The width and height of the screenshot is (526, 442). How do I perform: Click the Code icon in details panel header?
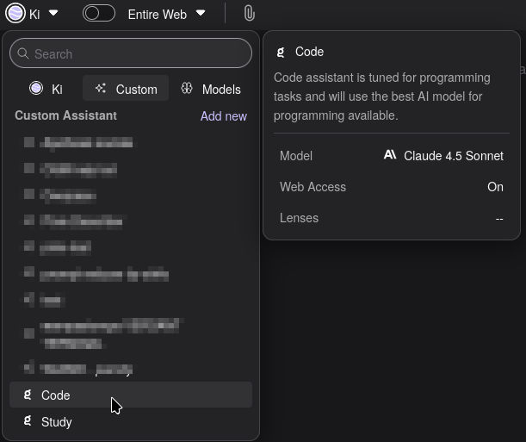pyautogui.click(x=281, y=52)
